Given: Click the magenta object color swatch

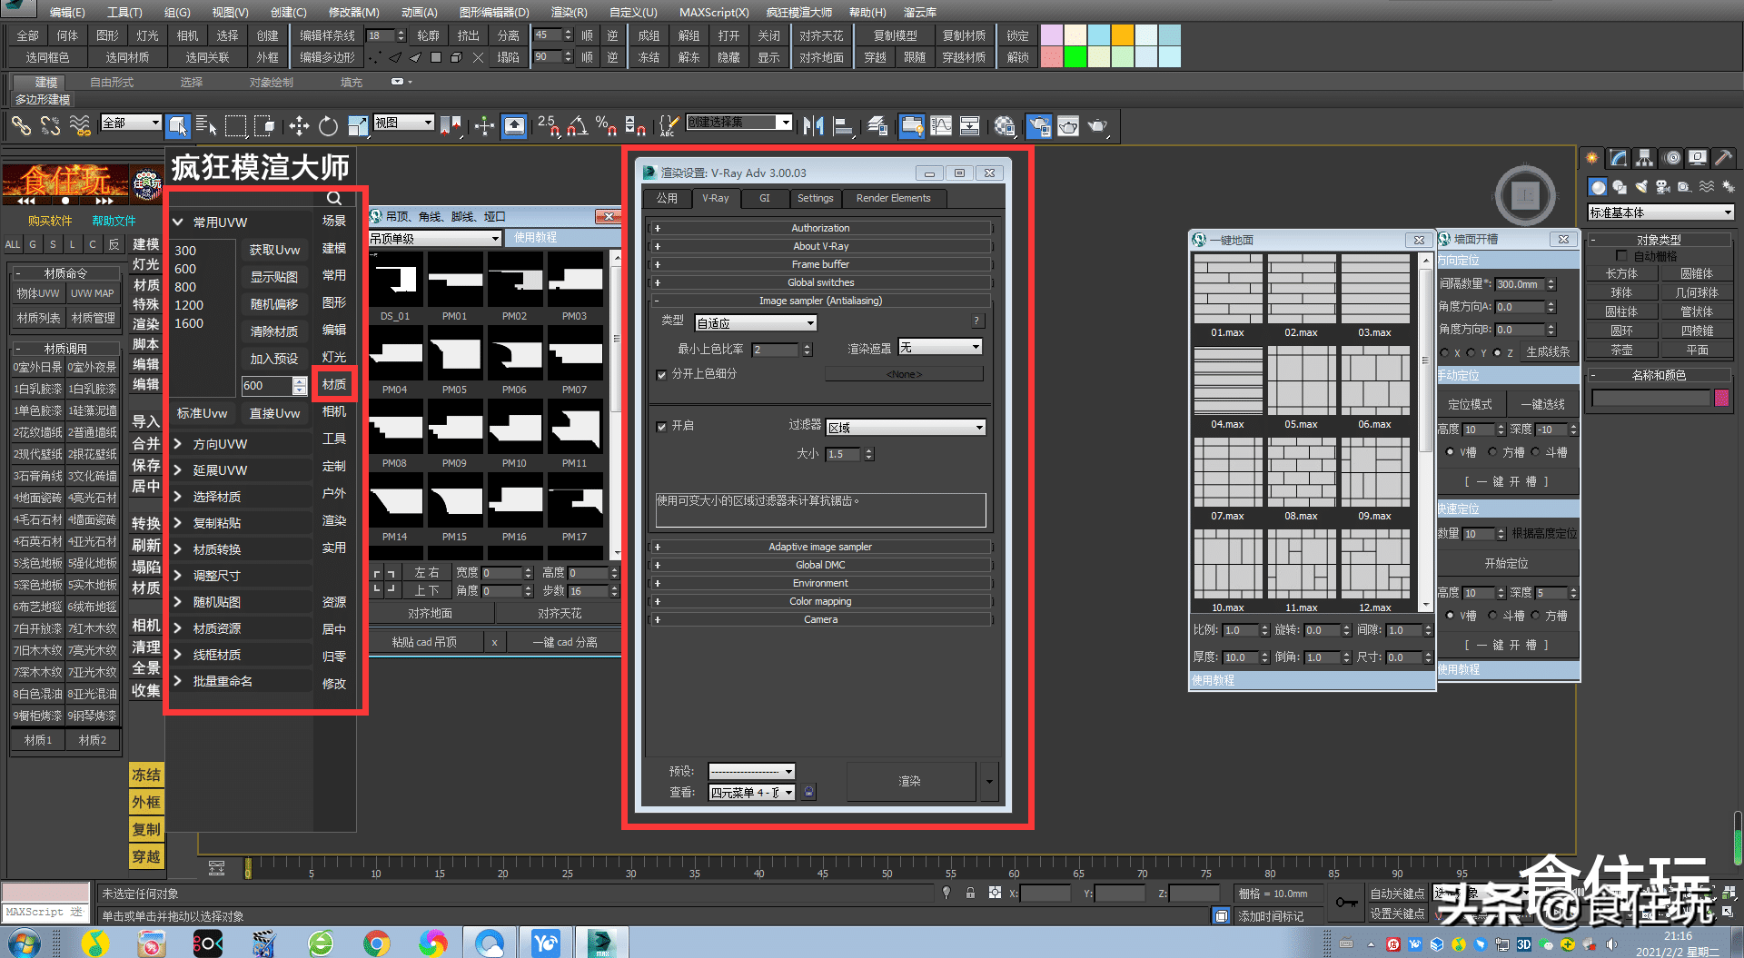Looking at the screenshot, I should 1721,398.
